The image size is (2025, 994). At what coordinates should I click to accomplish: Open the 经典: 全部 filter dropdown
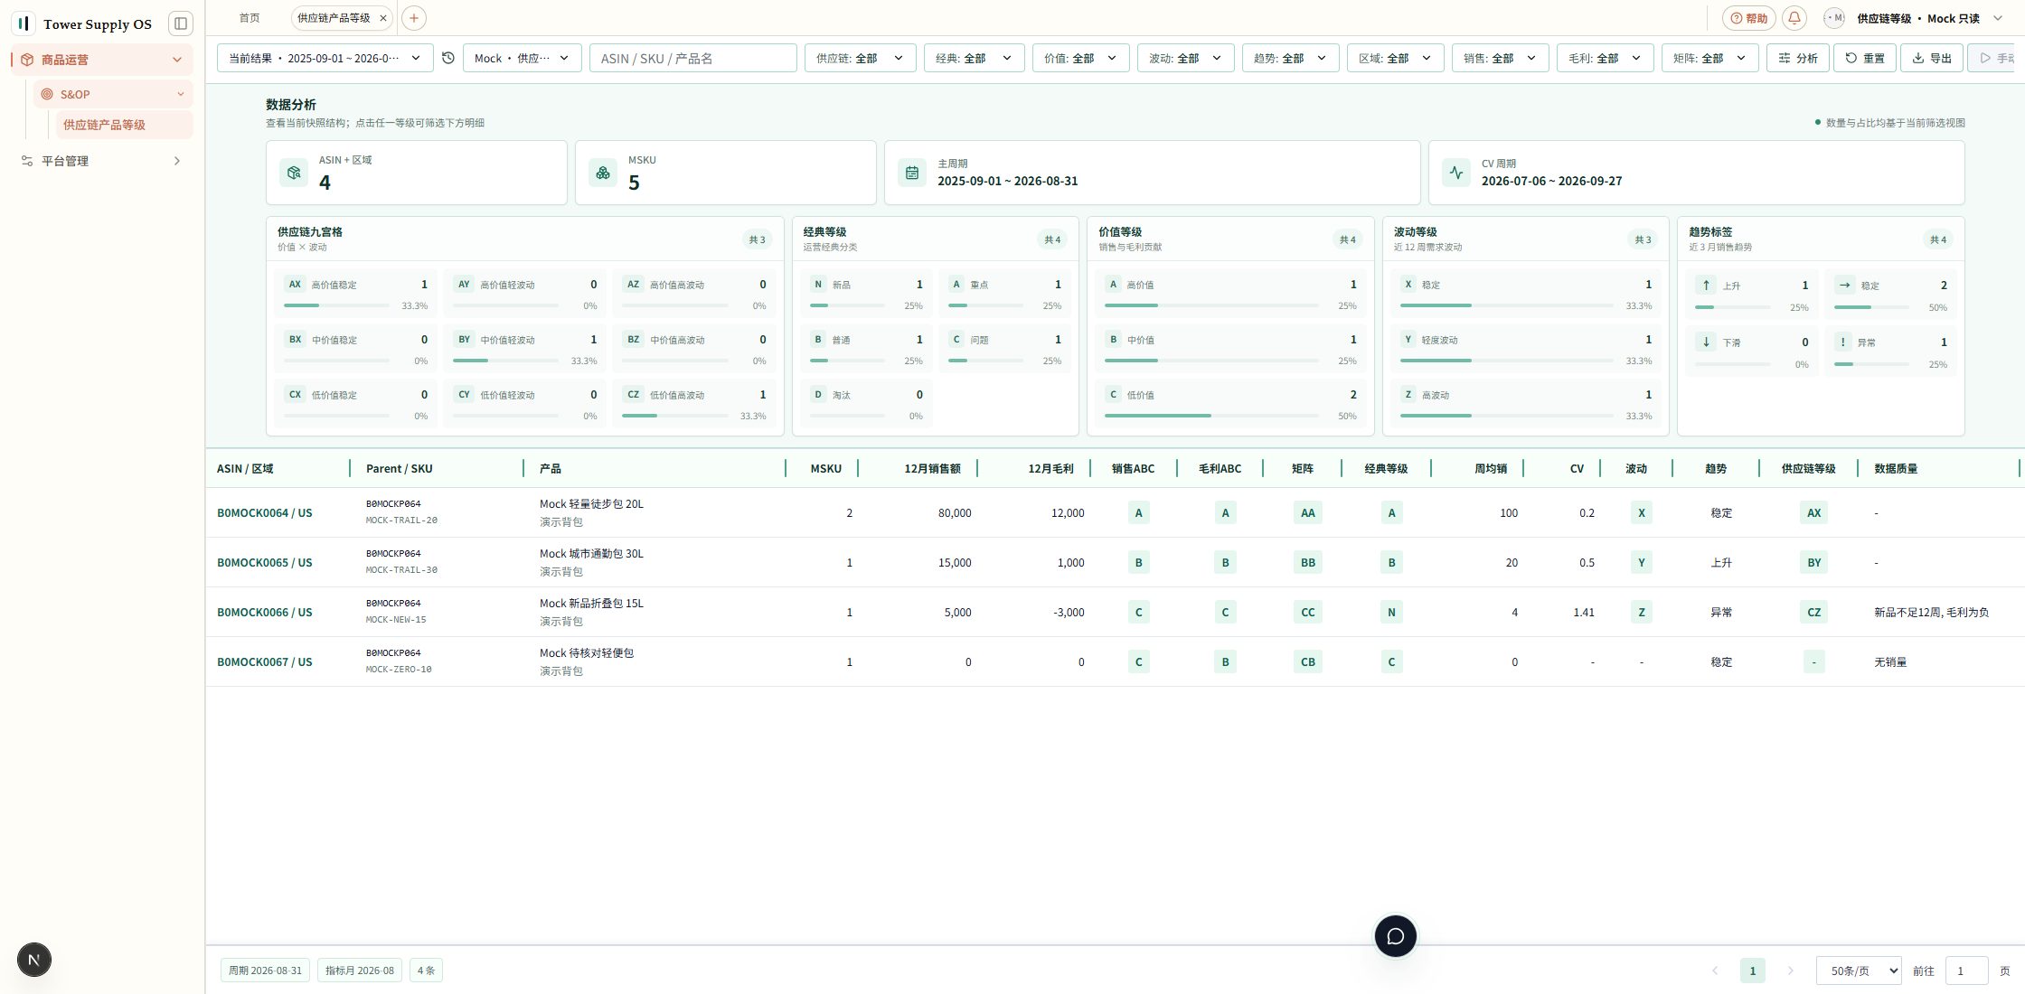click(974, 58)
